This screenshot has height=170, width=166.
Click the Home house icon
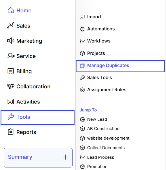point(11,10)
